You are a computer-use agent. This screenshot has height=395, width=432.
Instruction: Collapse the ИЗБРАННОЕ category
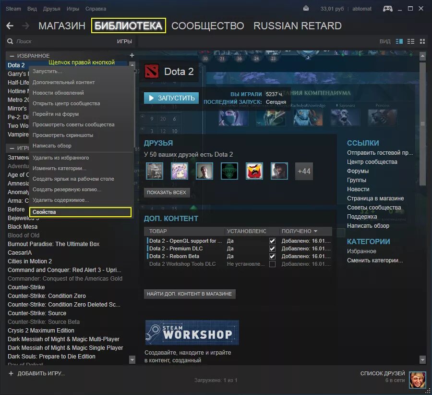12,56
